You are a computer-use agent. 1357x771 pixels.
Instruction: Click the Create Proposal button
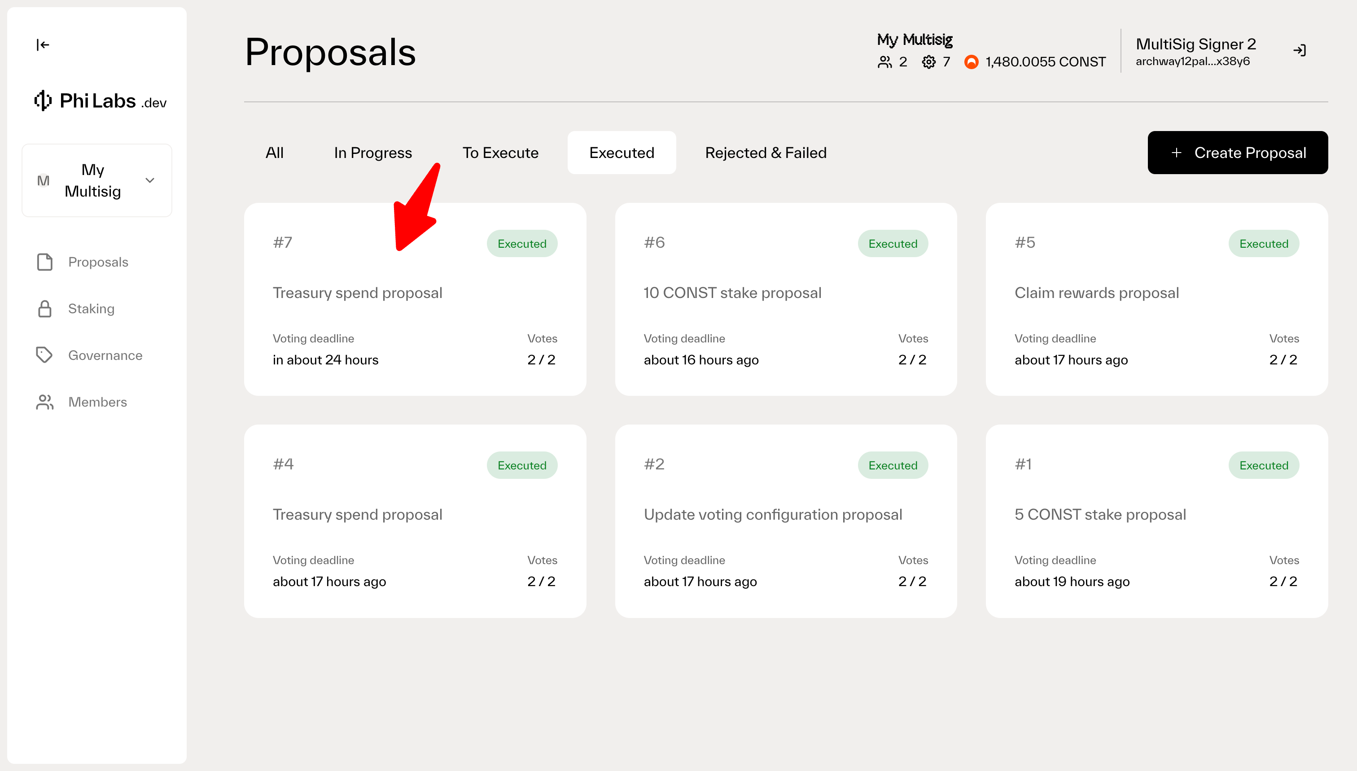pos(1237,153)
